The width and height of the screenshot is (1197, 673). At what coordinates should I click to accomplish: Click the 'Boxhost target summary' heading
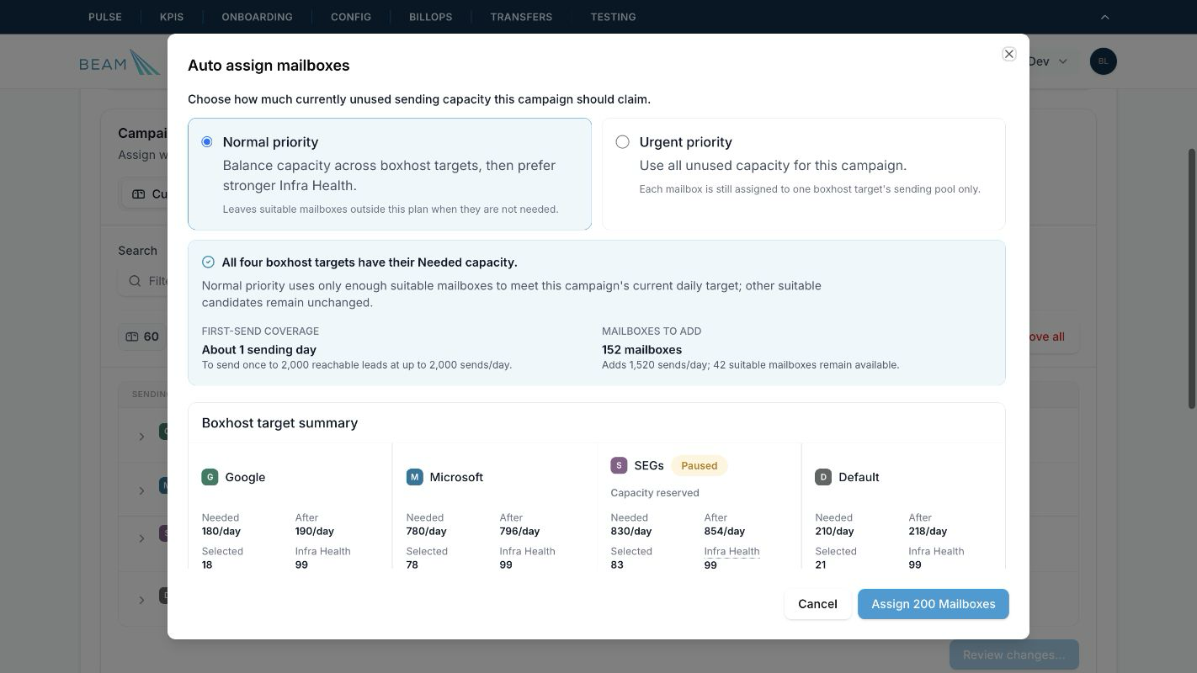pyautogui.click(x=280, y=423)
